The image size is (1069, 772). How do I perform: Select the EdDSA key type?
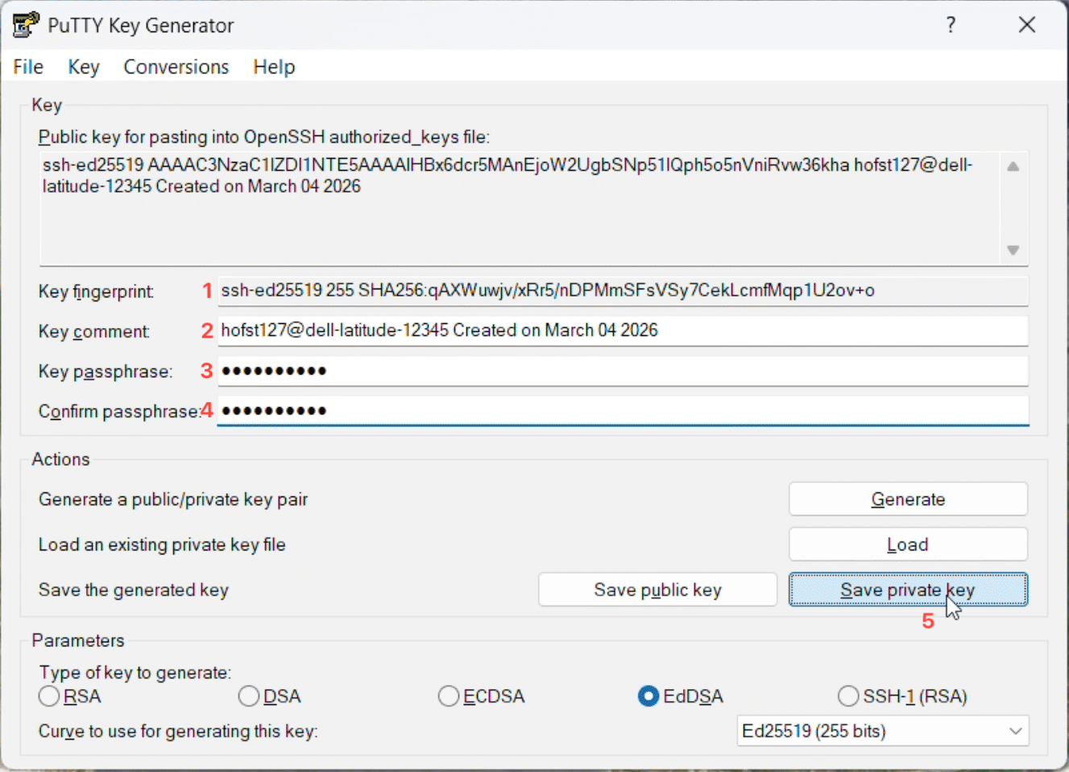681,696
